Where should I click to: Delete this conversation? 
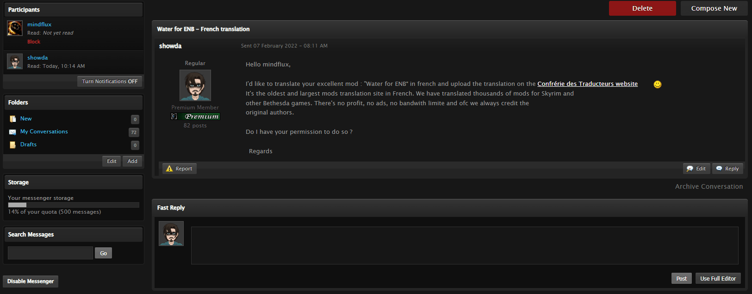tap(642, 8)
